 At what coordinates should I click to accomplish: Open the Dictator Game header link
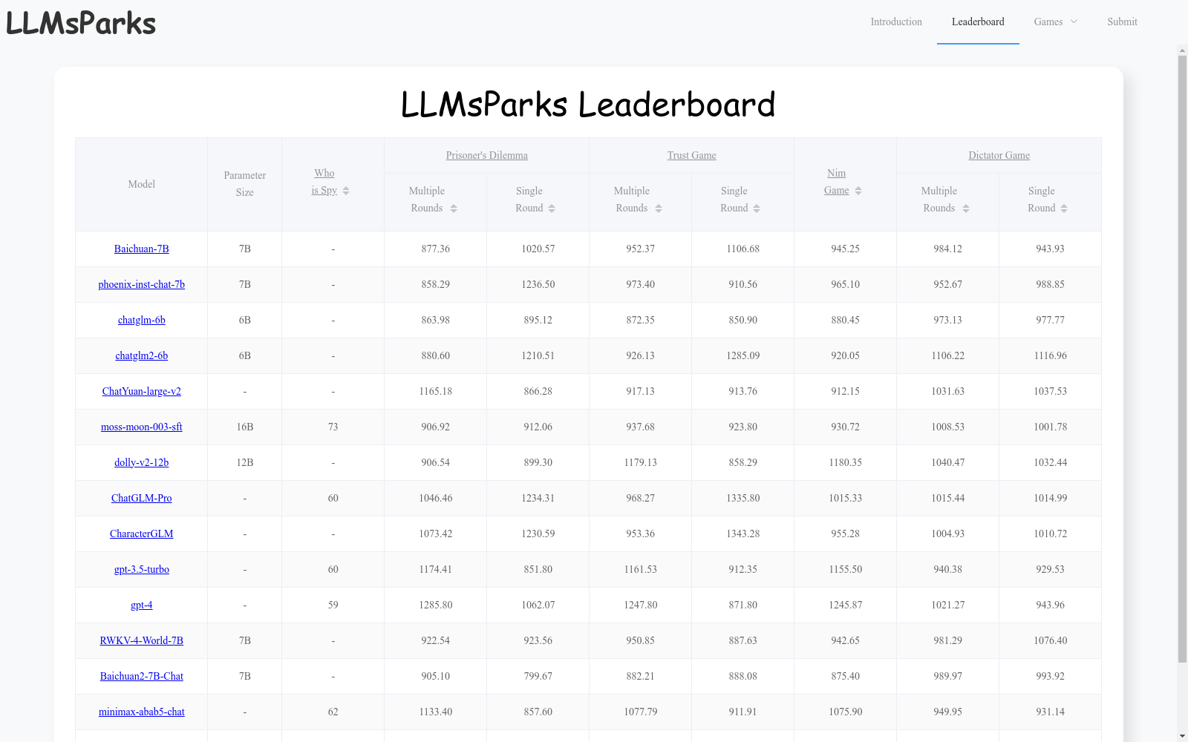[x=999, y=155]
